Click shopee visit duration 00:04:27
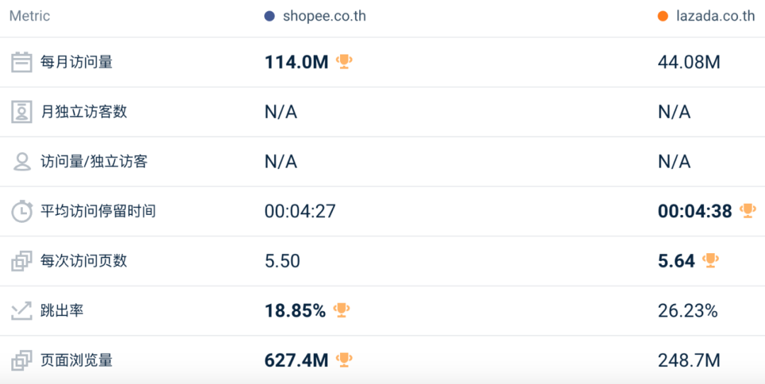Image resolution: width=765 pixels, height=384 pixels. tap(300, 211)
